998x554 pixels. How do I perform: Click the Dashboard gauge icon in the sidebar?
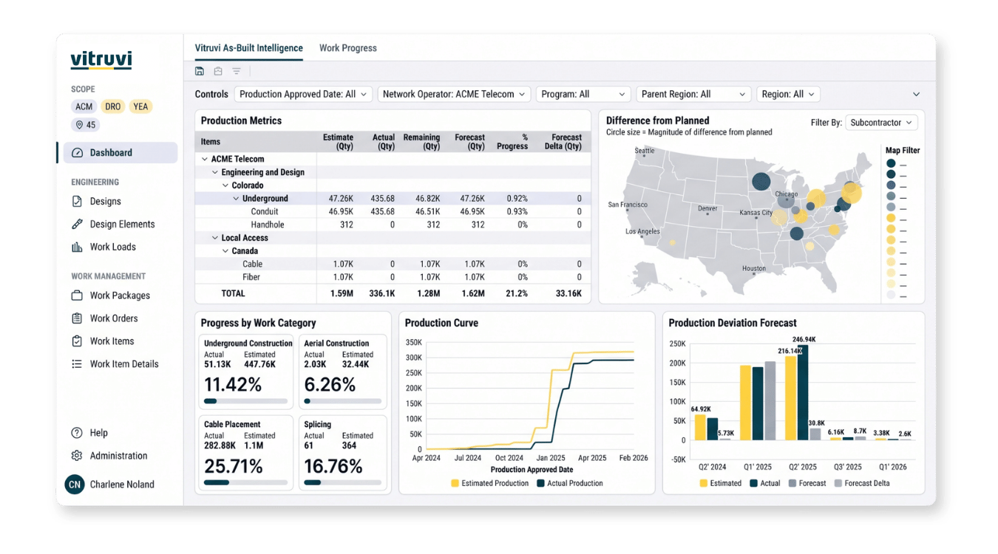tap(78, 153)
